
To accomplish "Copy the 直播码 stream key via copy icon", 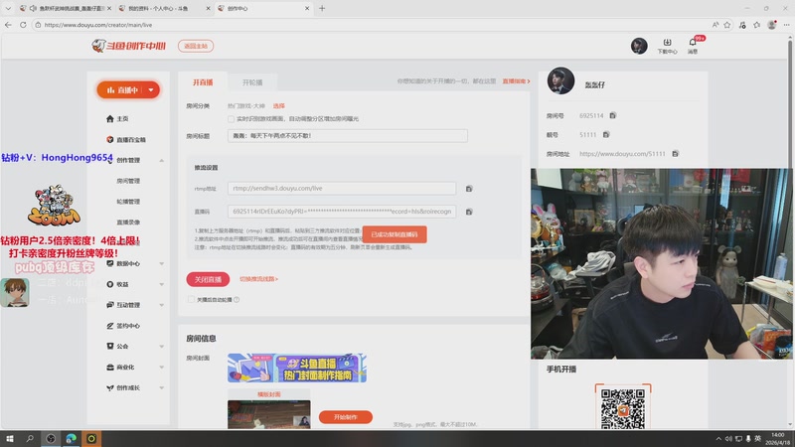I will tap(469, 212).
